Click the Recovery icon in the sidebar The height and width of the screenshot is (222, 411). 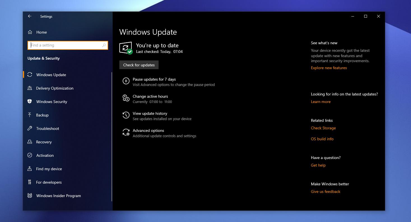tap(30, 142)
